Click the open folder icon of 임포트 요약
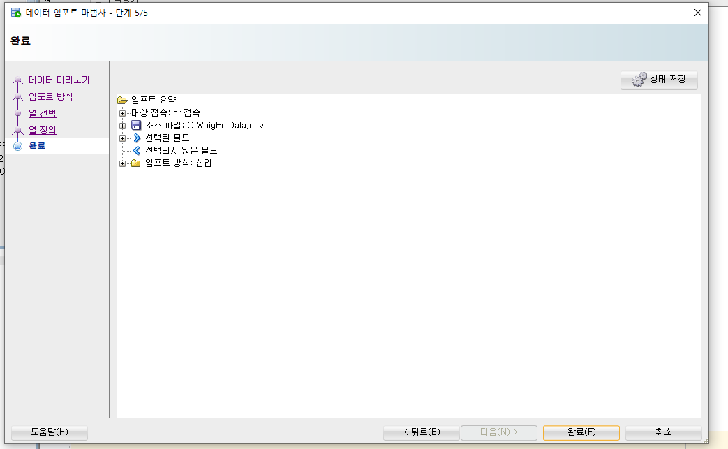The width and height of the screenshot is (728, 449). (x=123, y=100)
